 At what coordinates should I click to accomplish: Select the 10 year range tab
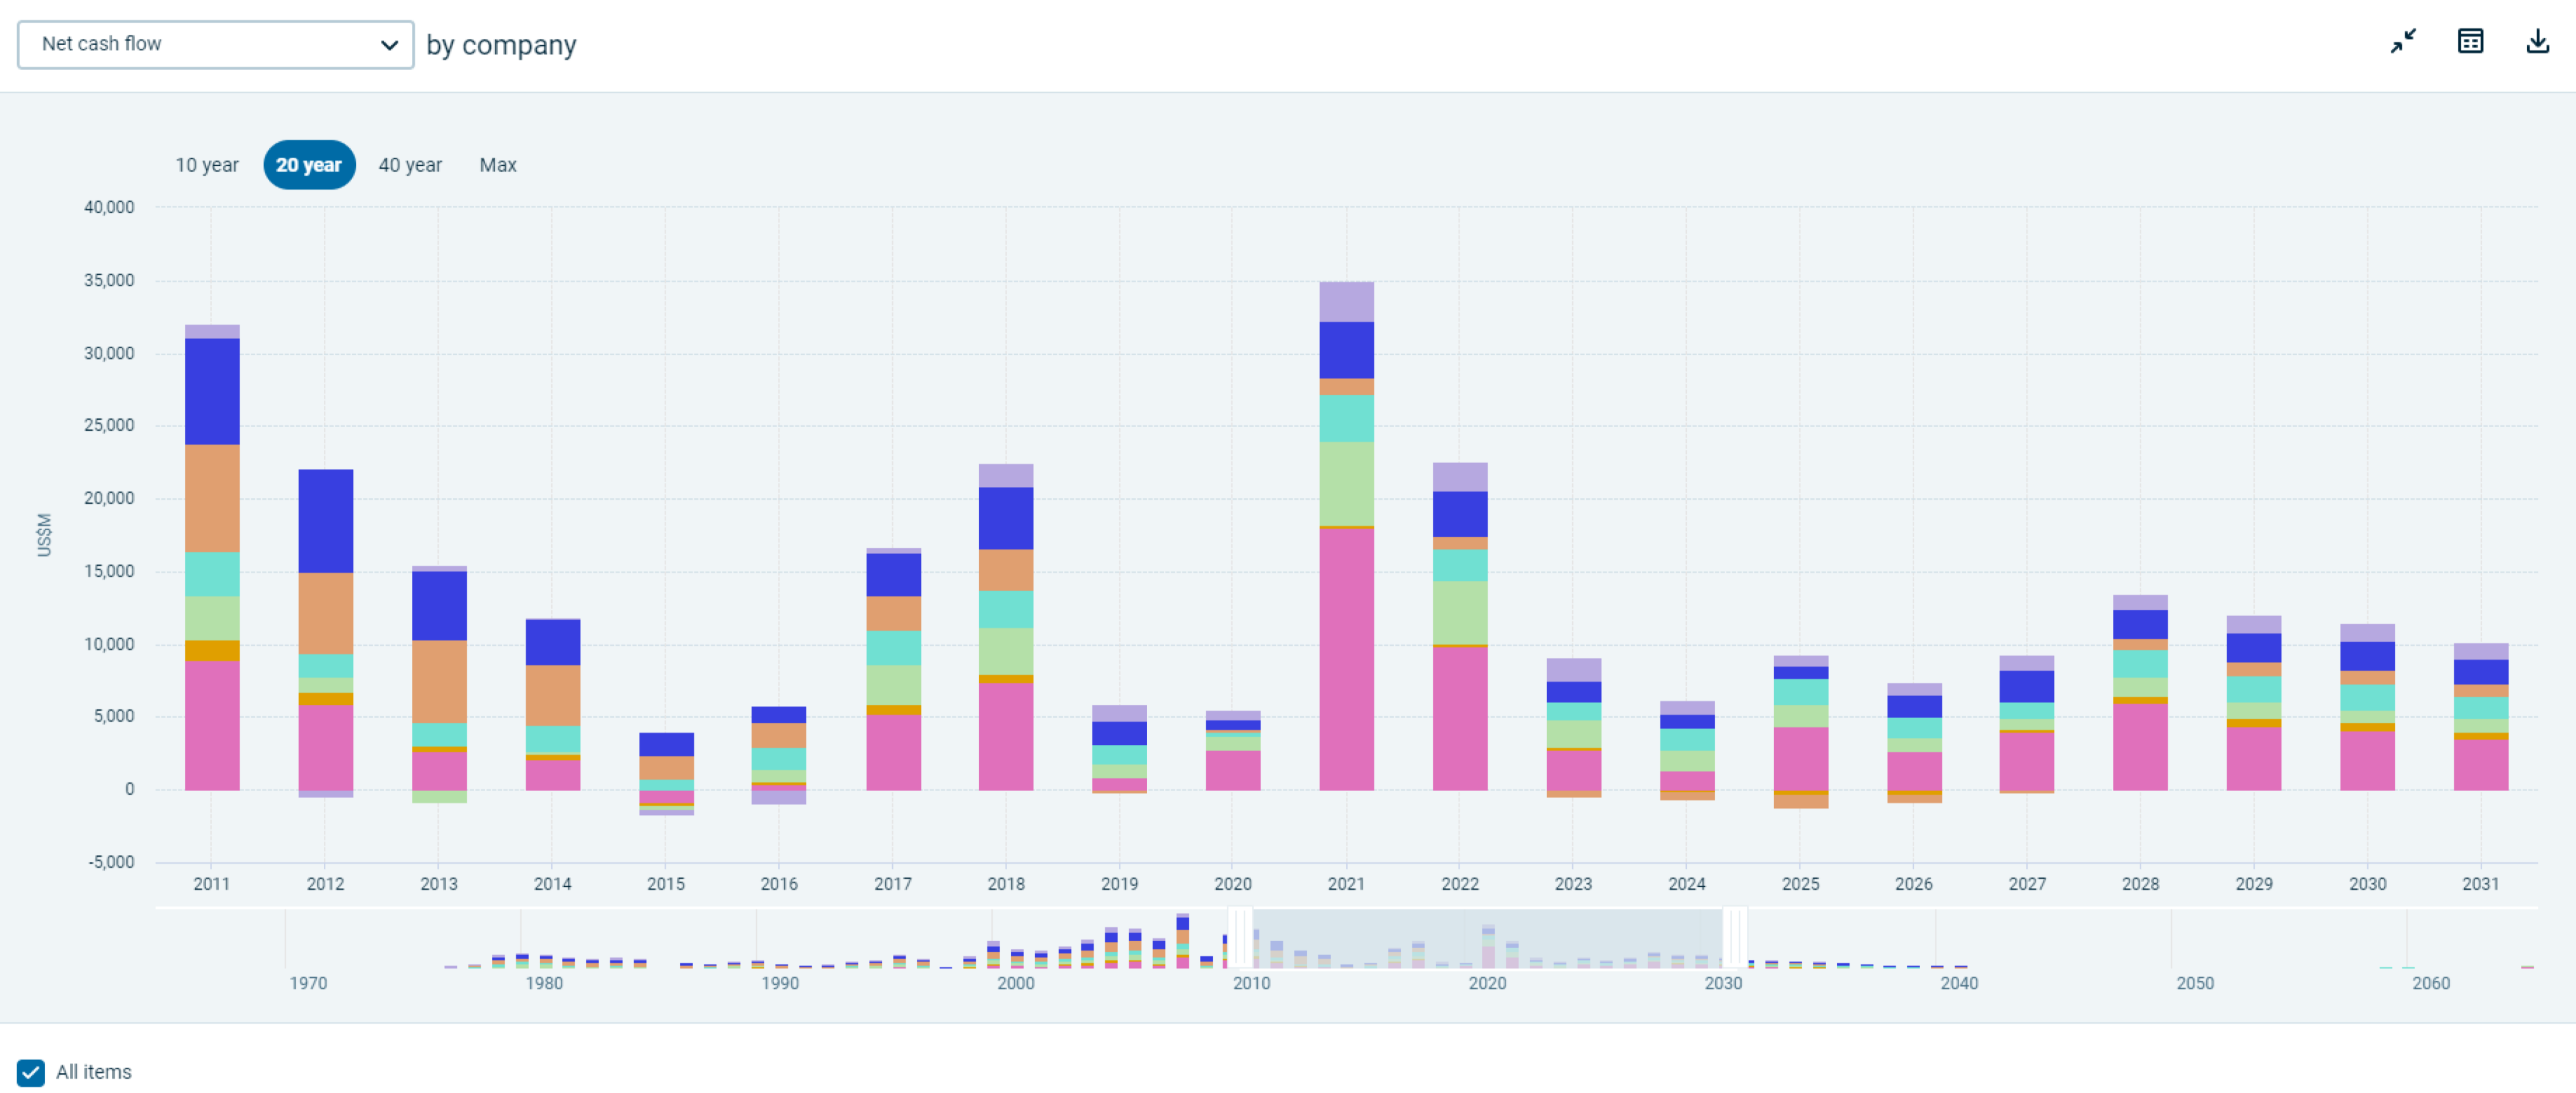207,165
